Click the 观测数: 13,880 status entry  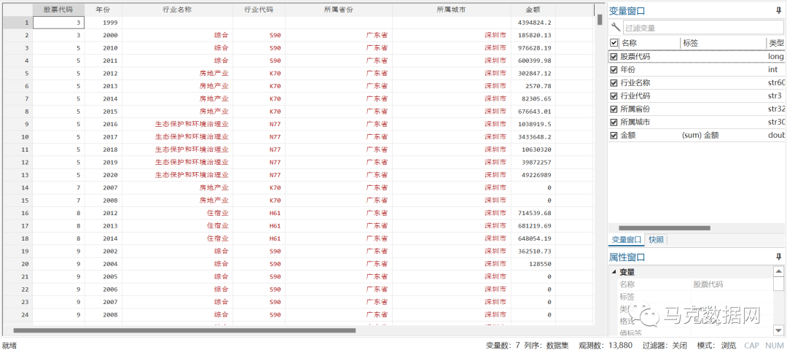coord(606,345)
